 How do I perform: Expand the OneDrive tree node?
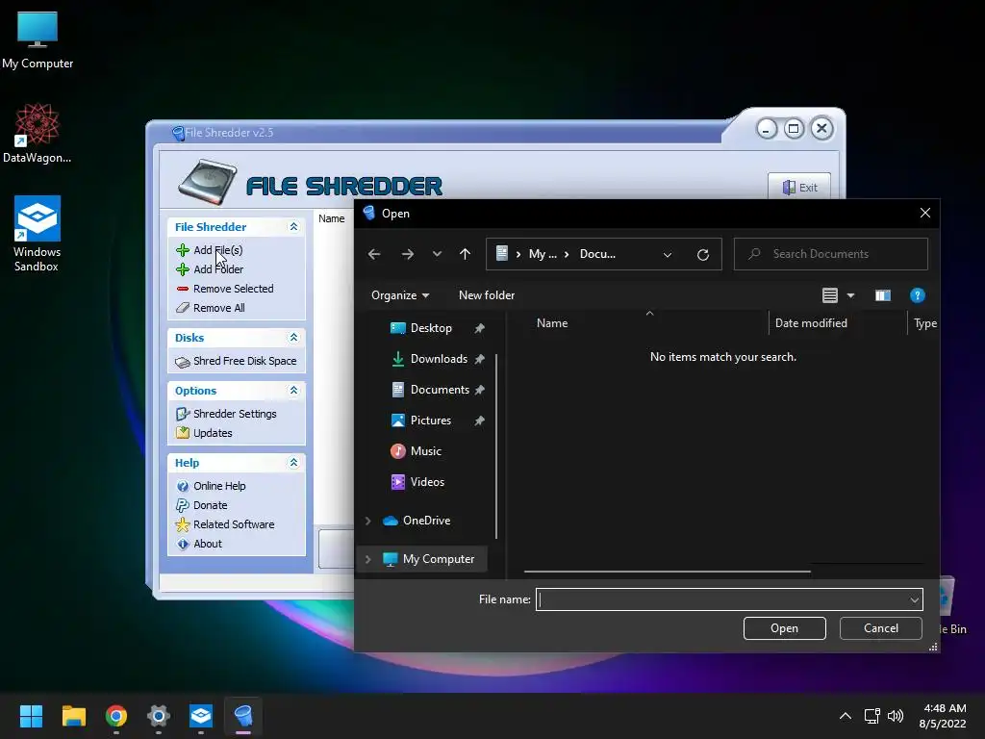coord(368,521)
